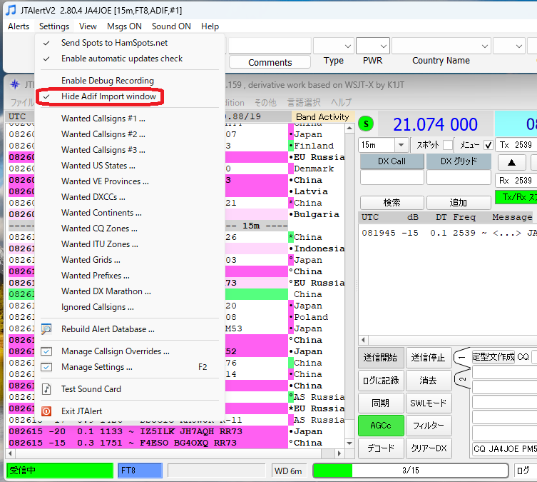537x482 pixels.
Task: Open the Help menu
Action: click(x=210, y=26)
